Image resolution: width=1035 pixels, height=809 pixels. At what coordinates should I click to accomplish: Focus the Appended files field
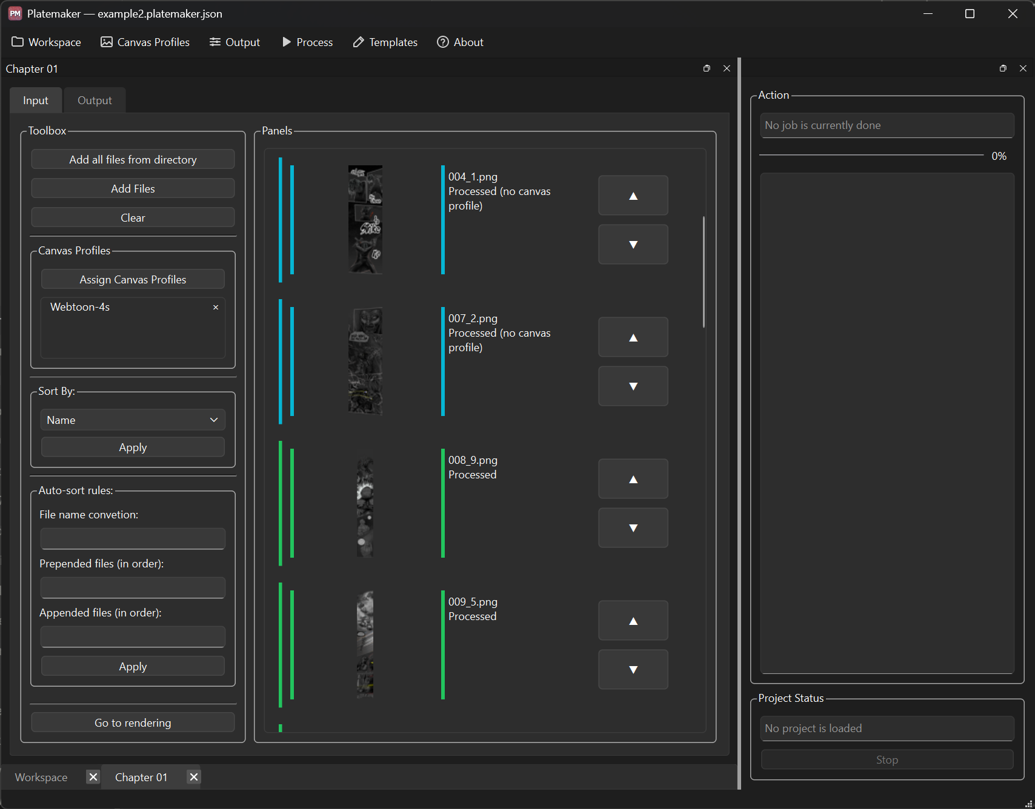point(133,637)
